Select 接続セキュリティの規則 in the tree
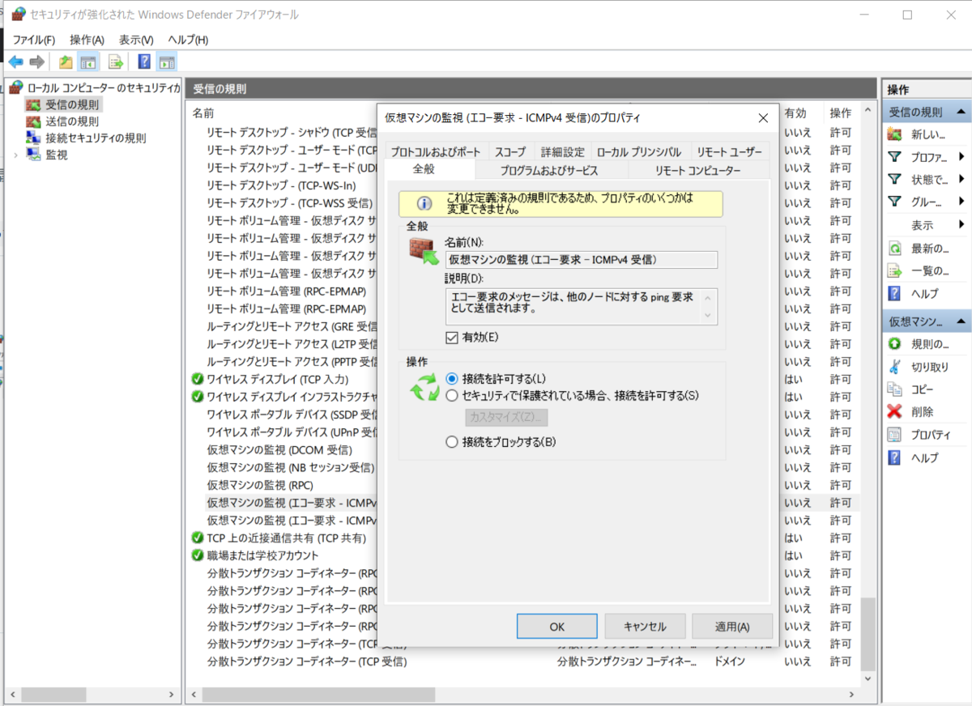The image size is (972, 706). tap(96, 138)
